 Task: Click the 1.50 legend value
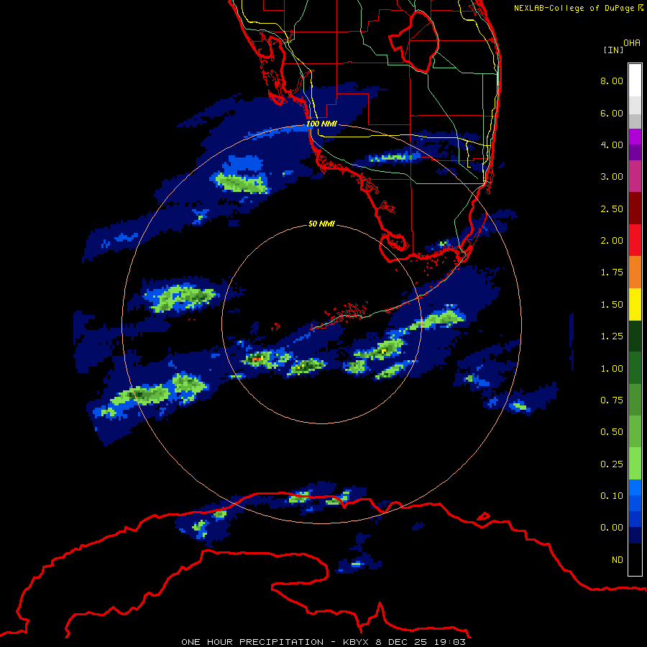(612, 305)
